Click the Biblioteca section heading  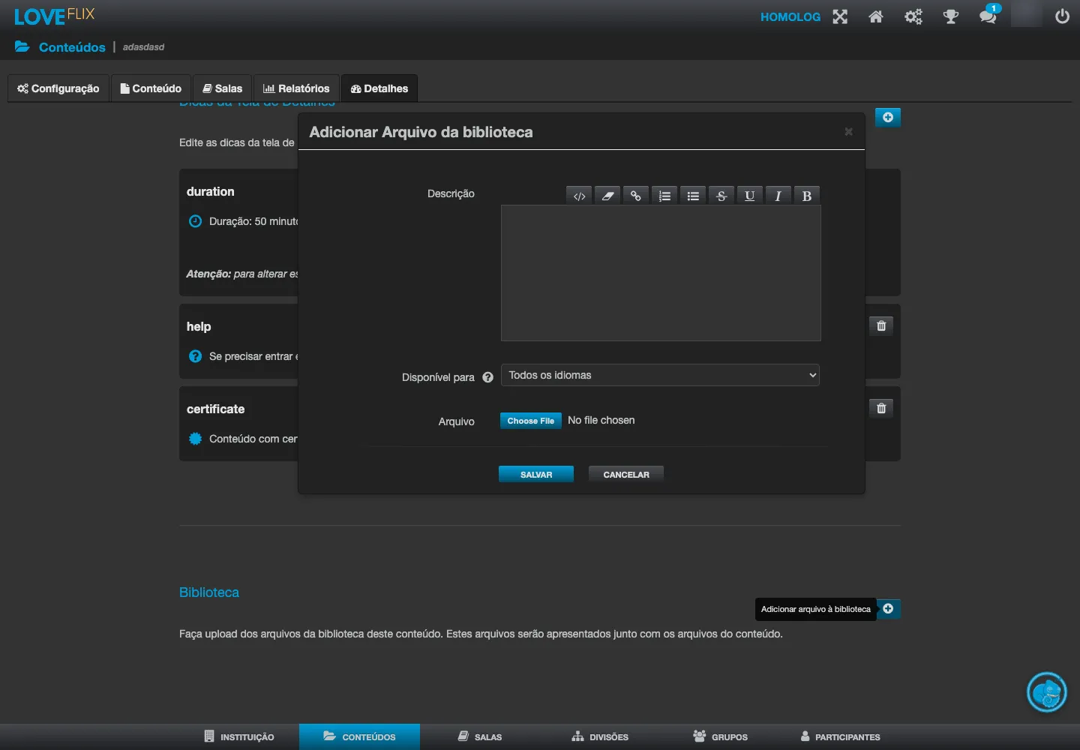209,592
